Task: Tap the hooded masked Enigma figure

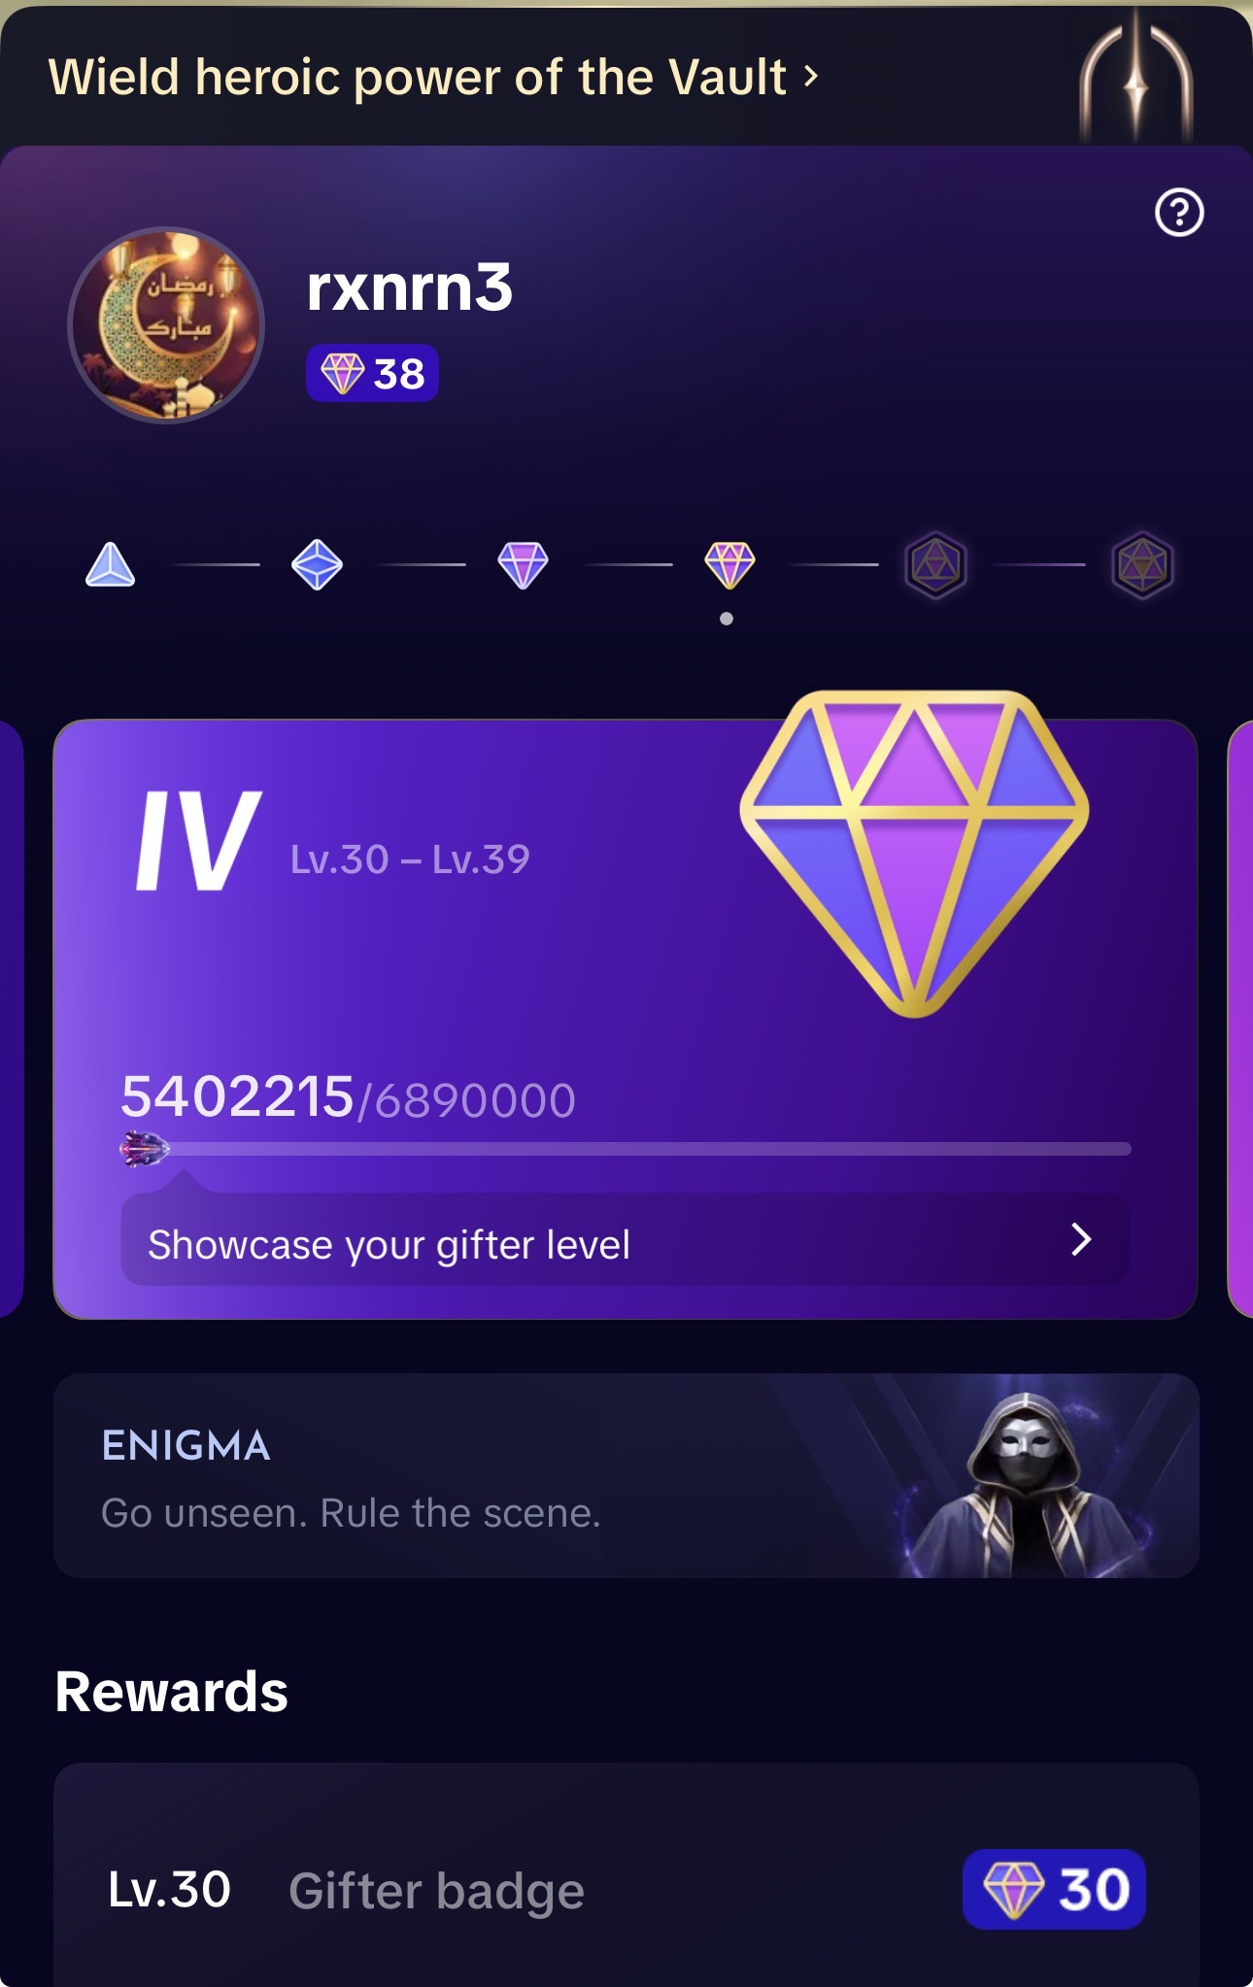Action: 1028,1484
